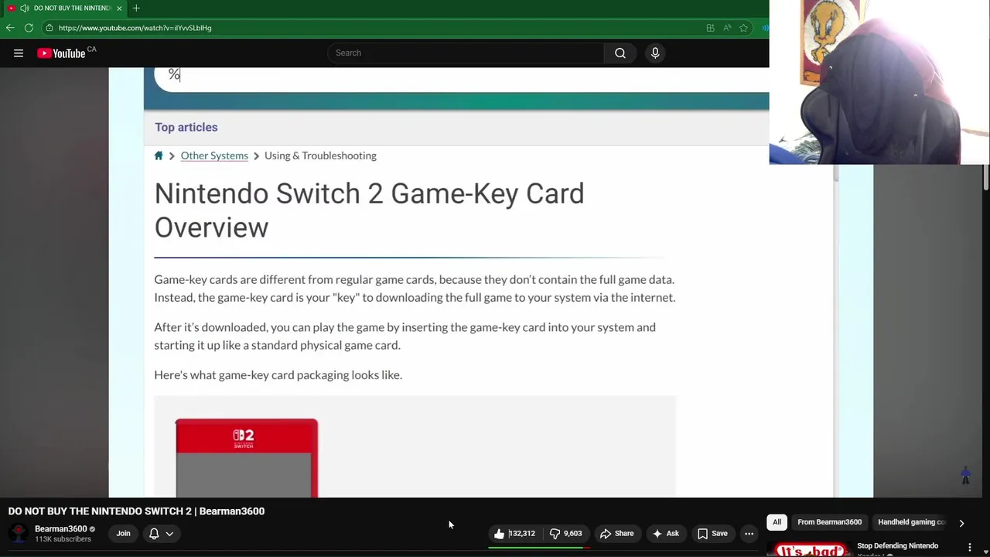Click the video title text below player
The height and width of the screenshot is (557, 990).
(136, 511)
